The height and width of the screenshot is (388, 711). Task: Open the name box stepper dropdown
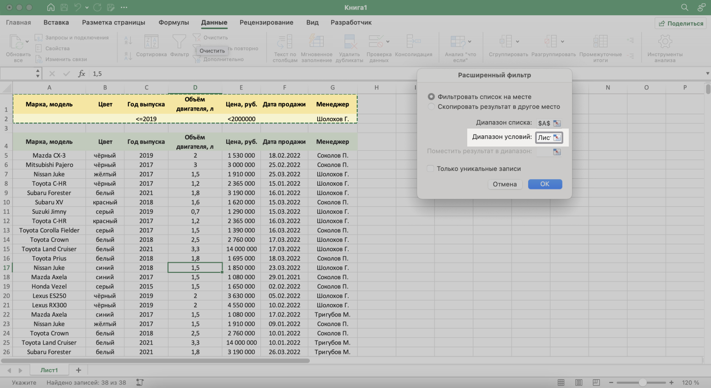pos(38,74)
